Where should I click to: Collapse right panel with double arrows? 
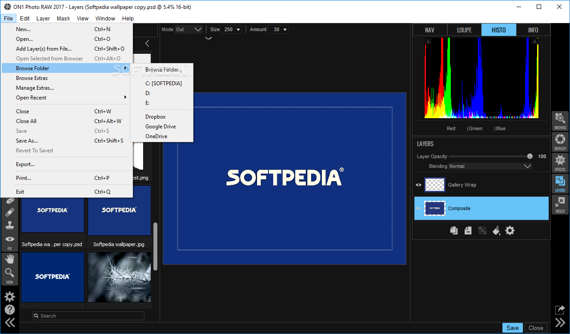point(560,323)
